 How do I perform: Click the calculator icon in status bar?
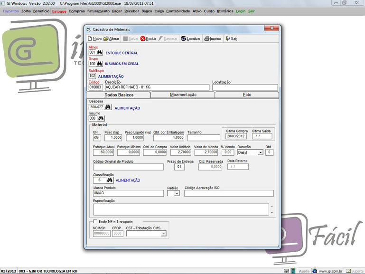pos(293,271)
